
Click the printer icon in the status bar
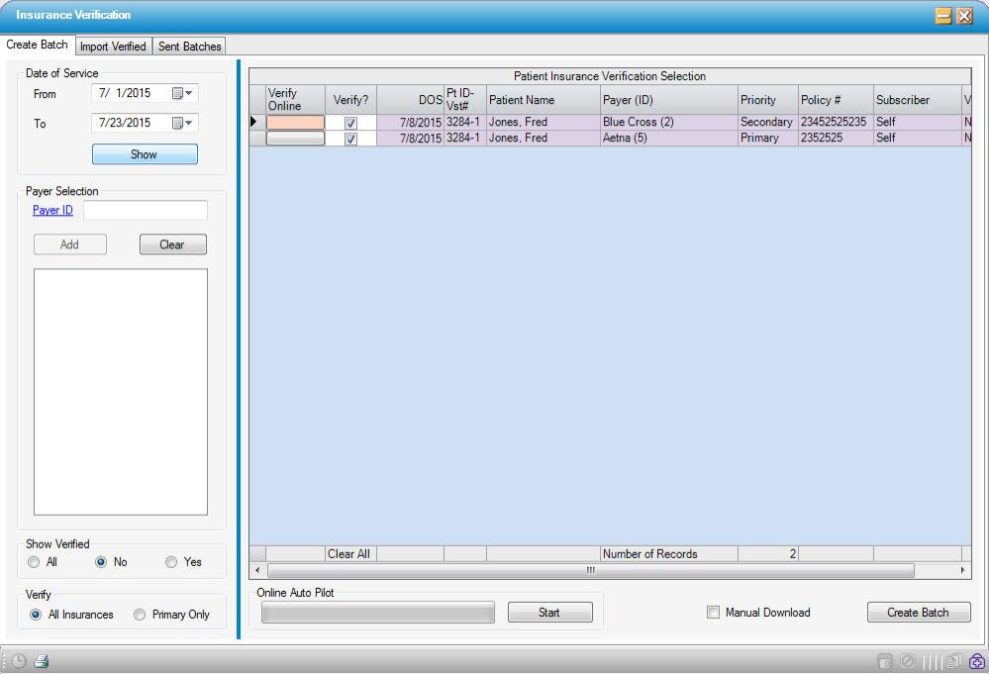(41, 660)
